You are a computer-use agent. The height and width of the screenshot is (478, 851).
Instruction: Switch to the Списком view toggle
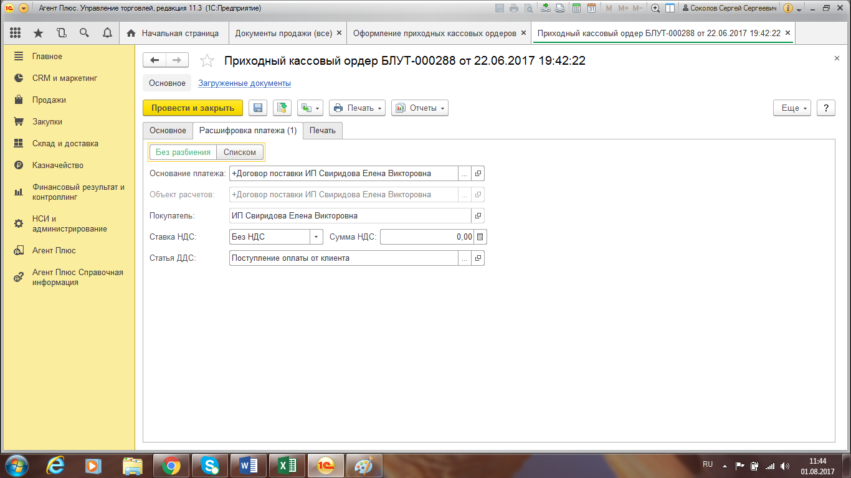[x=240, y=152]
